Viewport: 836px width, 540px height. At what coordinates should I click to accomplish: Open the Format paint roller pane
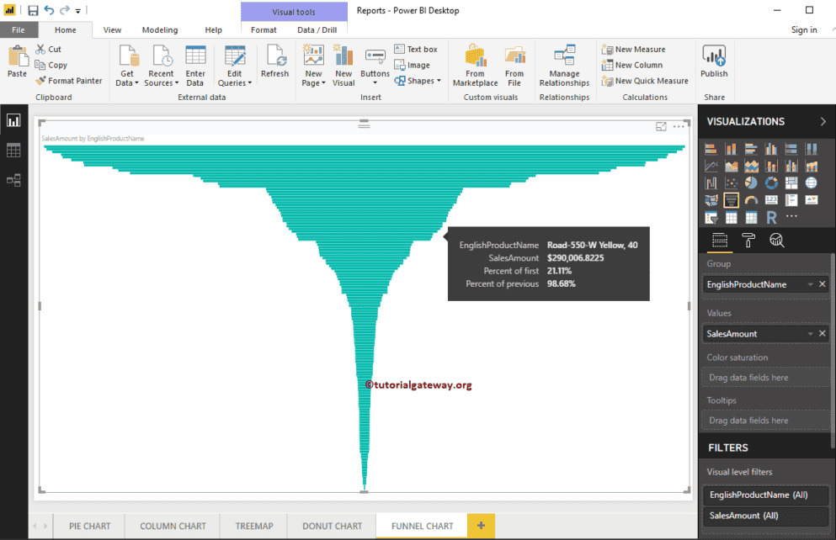(748, 241)
